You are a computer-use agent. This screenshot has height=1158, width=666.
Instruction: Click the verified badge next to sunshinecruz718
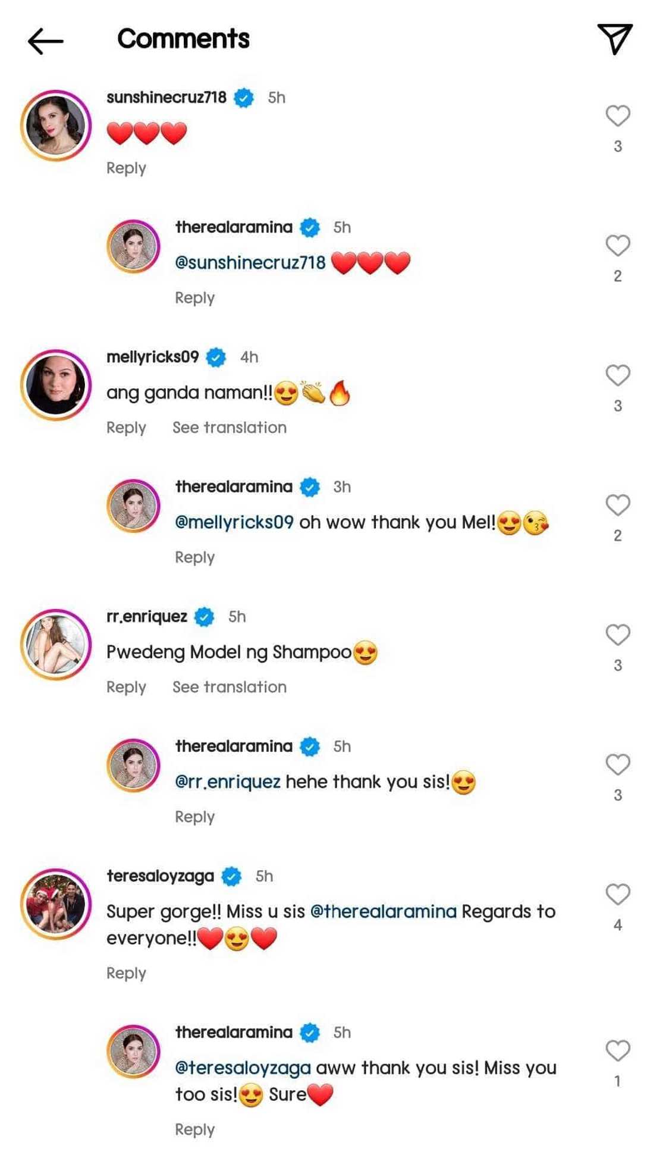click(244, 97)
